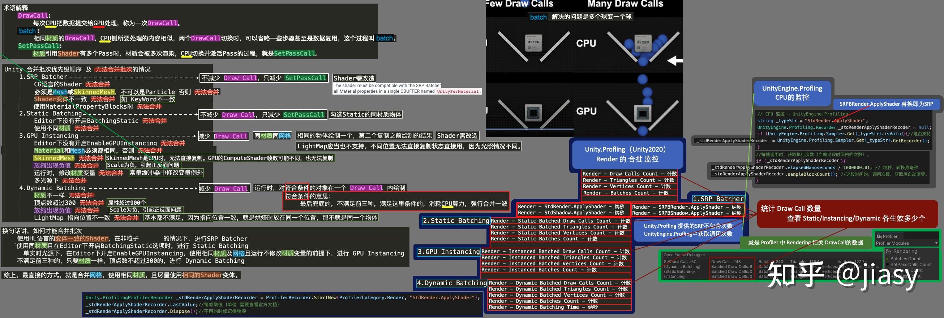944x318 pixels.
Task: Click 'Render - SRPBRender.ApplyShader' entry
Action: [x=687, y=207]
